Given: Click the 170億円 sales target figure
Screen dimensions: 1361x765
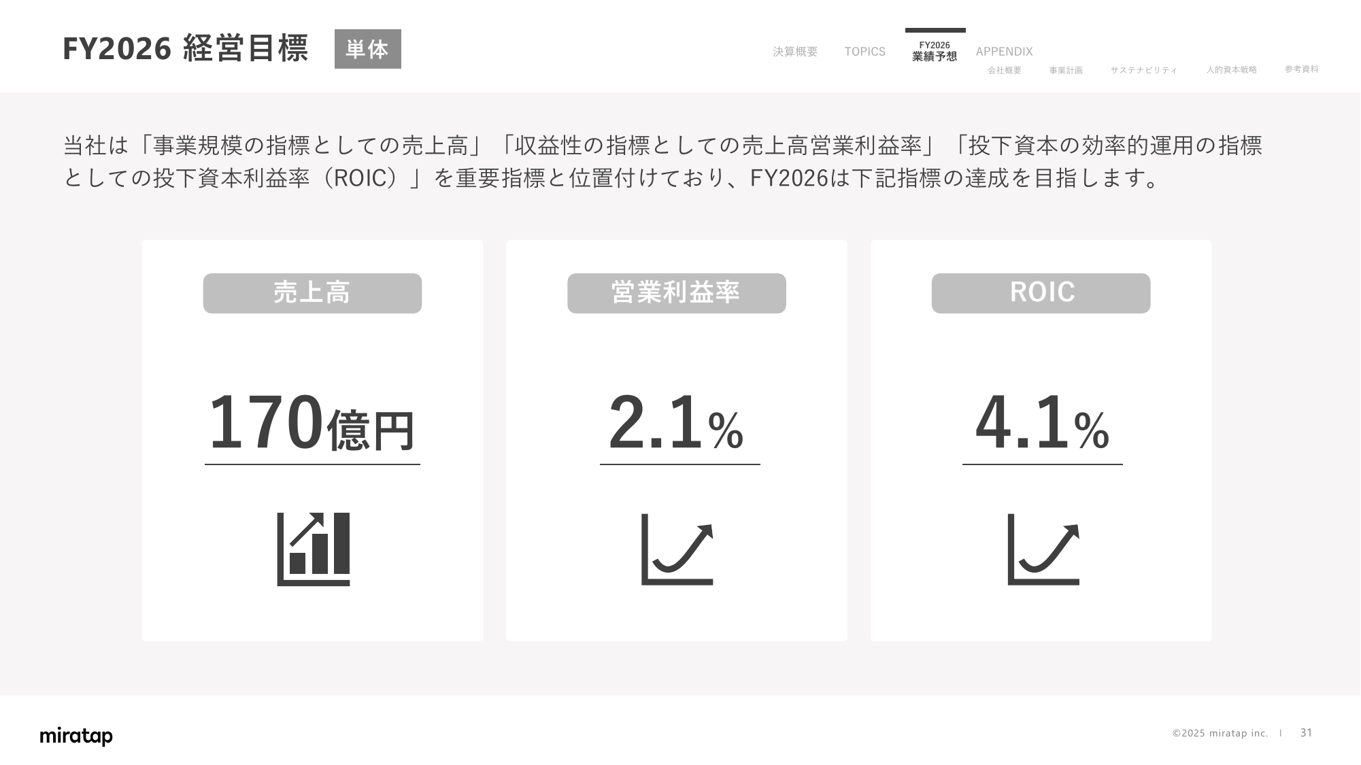Looking at the screenshot, I should click(x=312, y=424).
